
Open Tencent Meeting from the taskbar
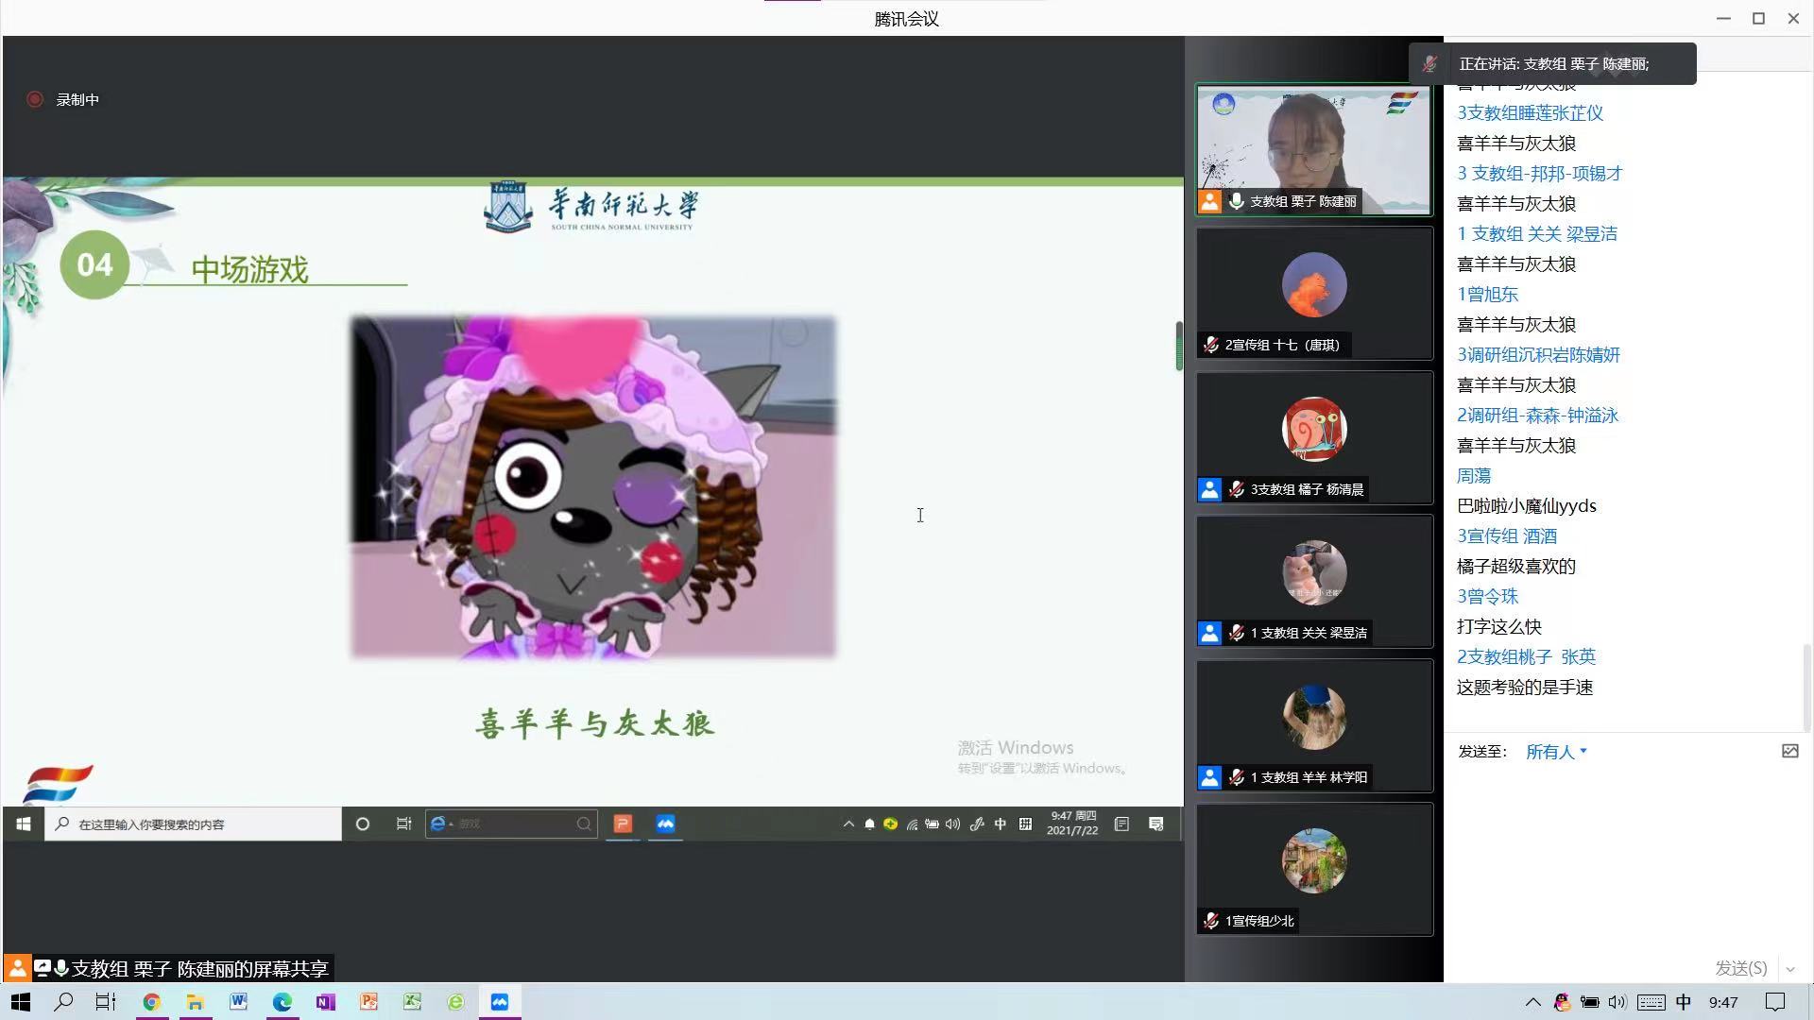pos(499,1002)
